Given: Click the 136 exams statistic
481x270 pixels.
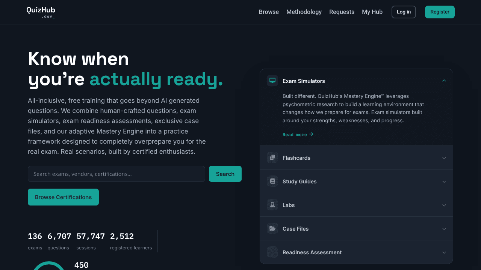Looking at the screenshot, I should pyautogui.click(x=35, y=241).
